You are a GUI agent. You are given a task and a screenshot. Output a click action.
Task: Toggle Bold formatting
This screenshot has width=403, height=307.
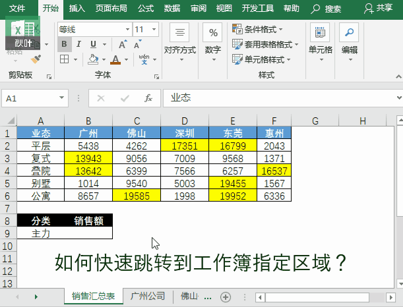pos(64,44)
